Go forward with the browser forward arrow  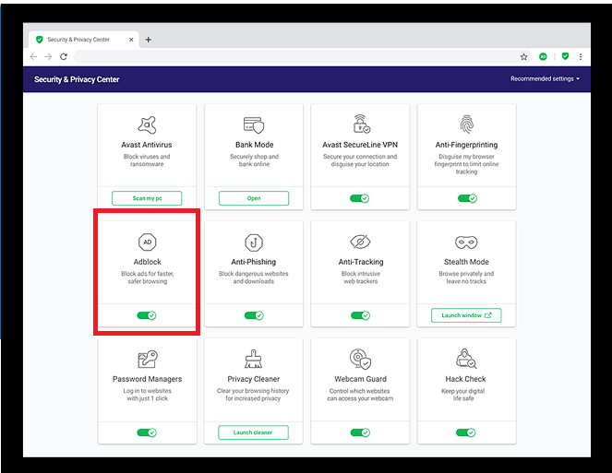click(x=48, y=57)
